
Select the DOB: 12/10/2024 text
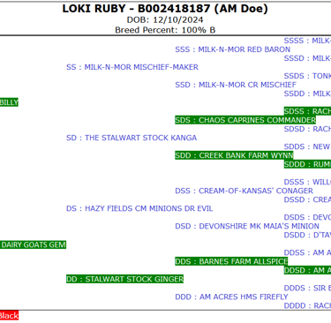[165, 19]
